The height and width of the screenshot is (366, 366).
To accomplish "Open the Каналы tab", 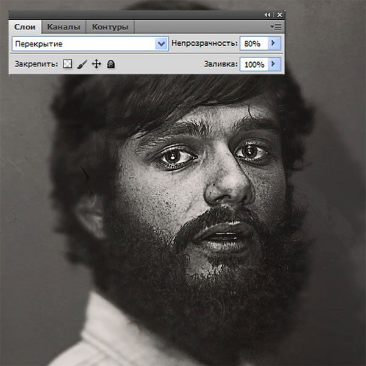I will (x=63, y=27).
